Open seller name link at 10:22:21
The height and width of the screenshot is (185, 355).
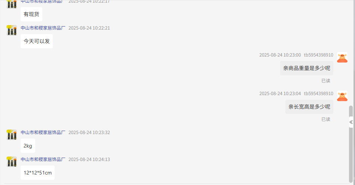click(x=43, y=28)
